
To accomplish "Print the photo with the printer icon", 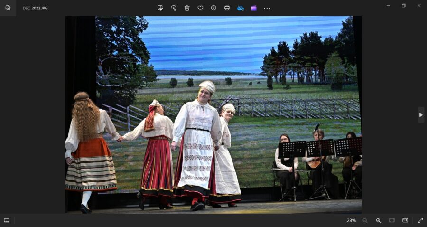I will 227,8.
